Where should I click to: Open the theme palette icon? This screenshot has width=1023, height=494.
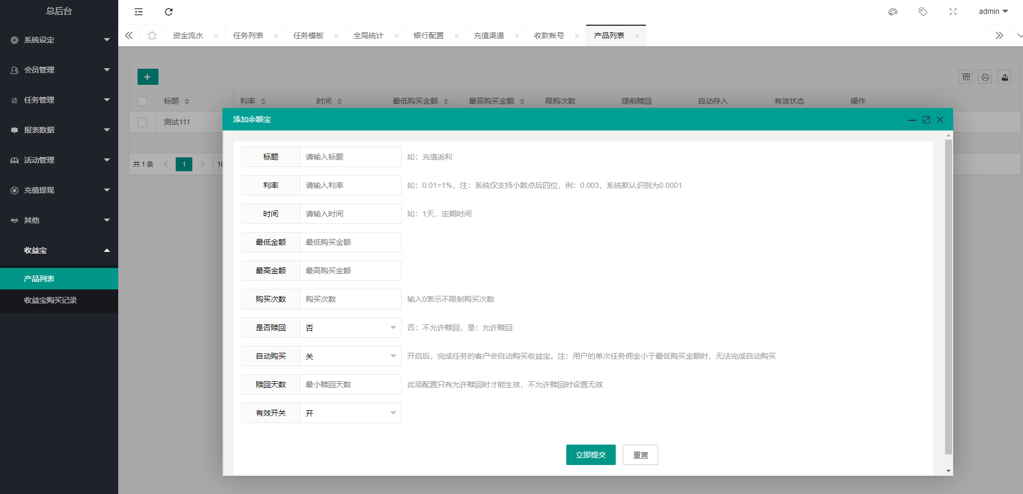[893, 12]
